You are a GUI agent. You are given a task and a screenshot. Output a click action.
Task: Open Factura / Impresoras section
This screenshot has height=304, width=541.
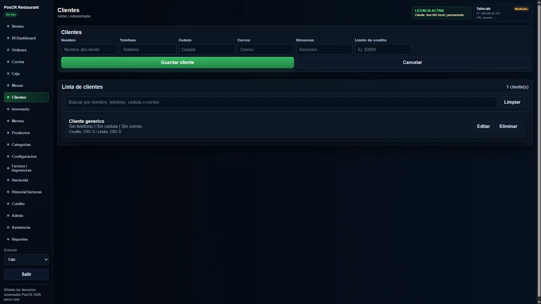(x=26, y=168)
